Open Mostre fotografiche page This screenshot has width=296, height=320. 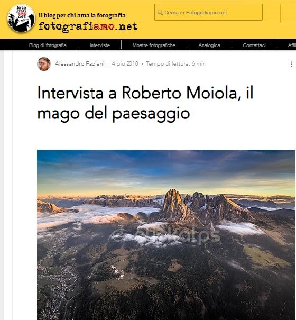tap(154, 45)
